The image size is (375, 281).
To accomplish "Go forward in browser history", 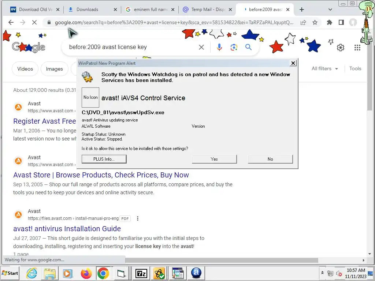I will (x=22, y=22).
